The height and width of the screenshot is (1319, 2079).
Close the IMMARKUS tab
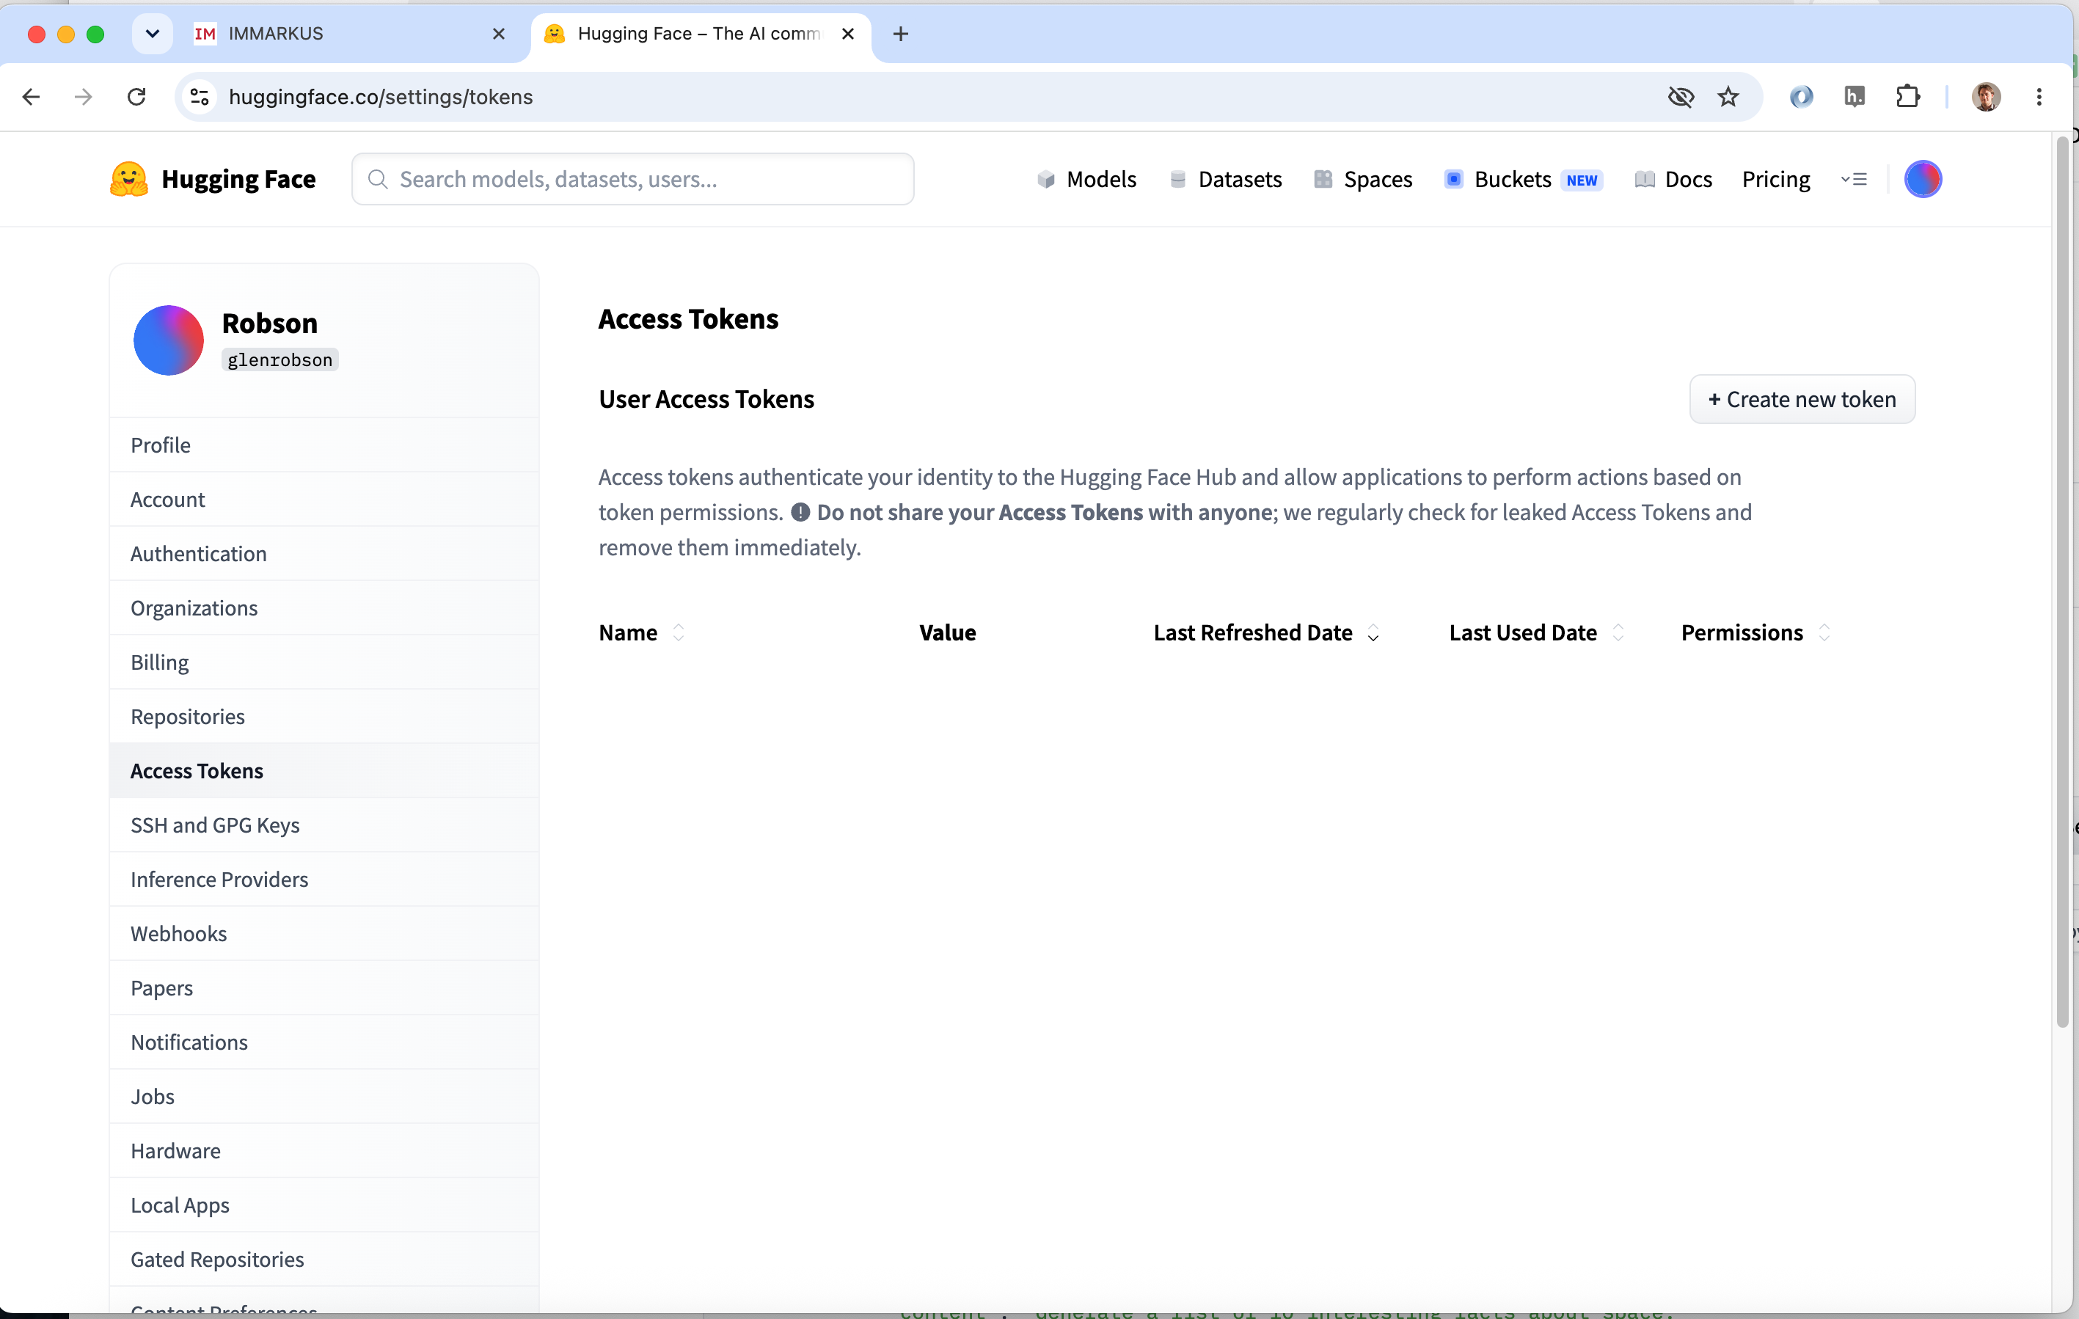(x=499, y=34)
